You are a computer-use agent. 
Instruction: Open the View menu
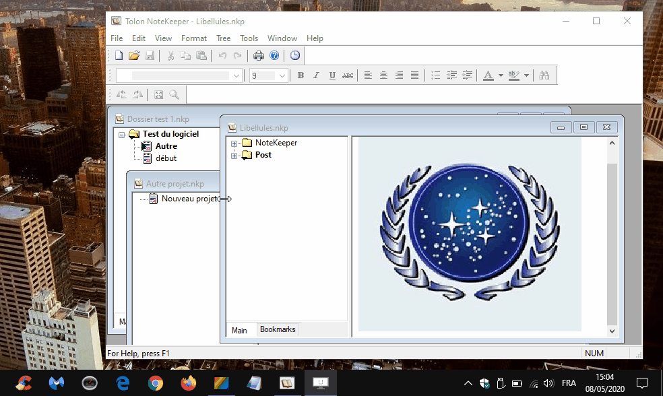coord(163,38)
